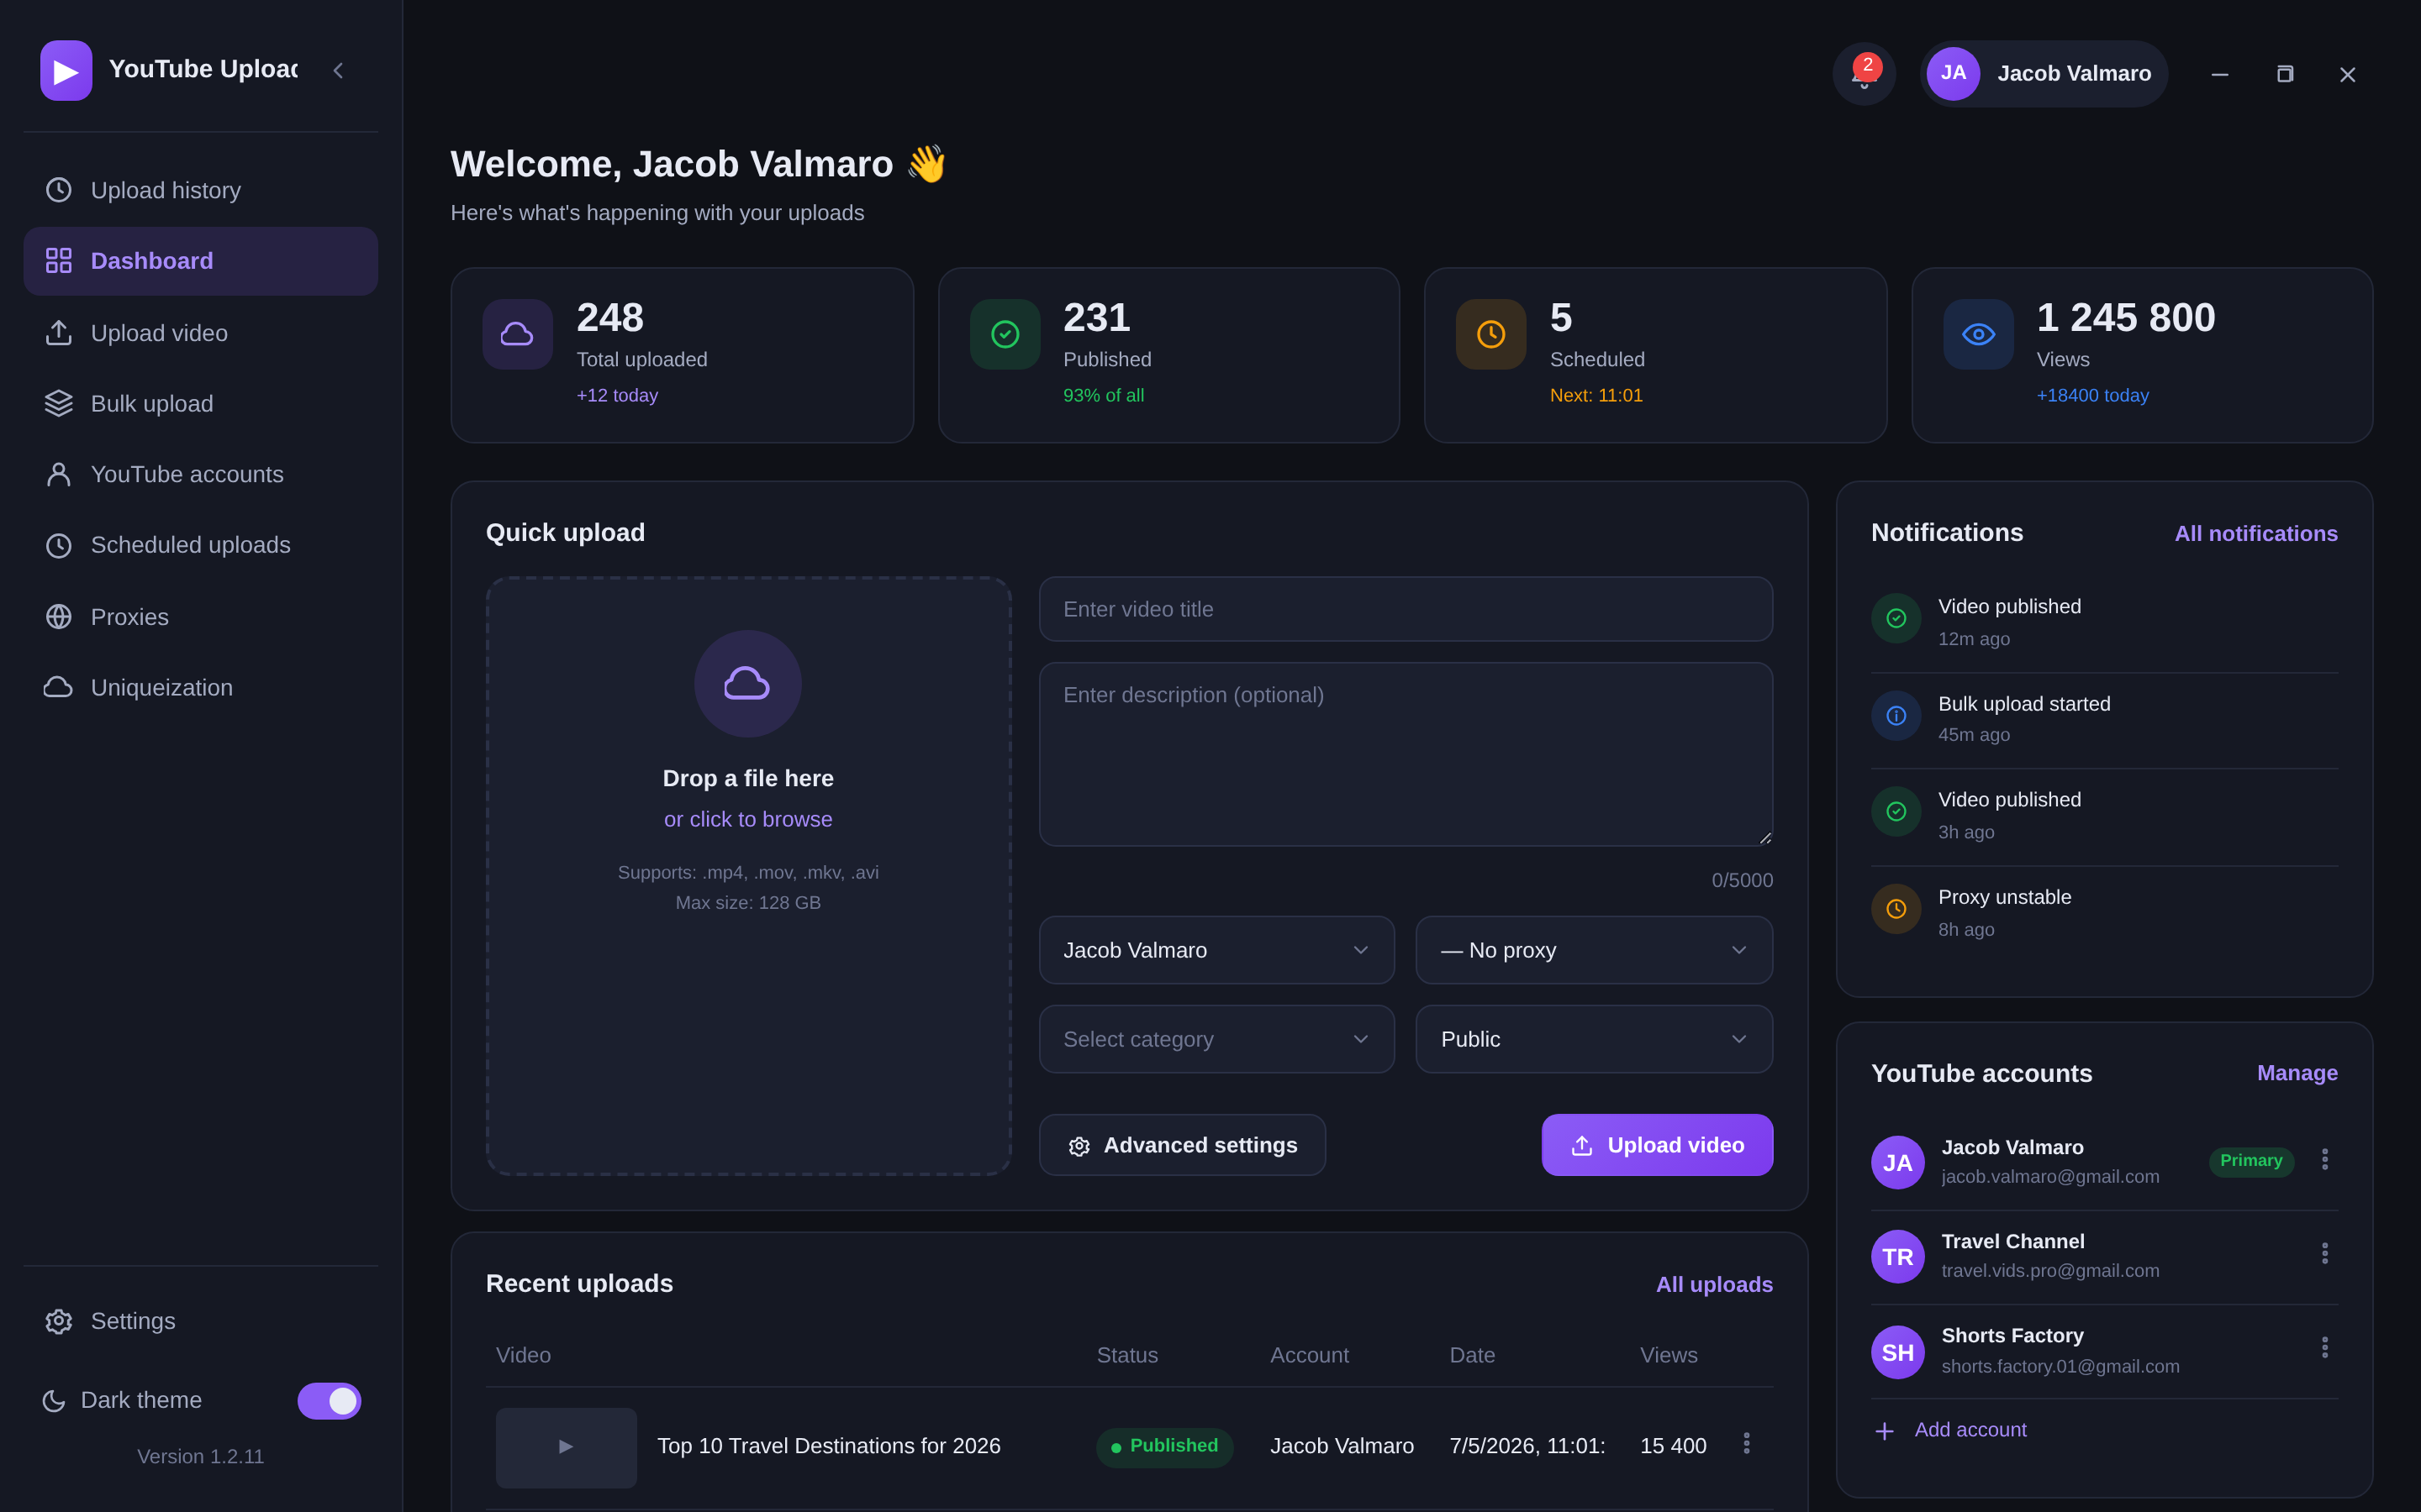Focus the Enter video title field
This screenshot has width=2421, height=1512.
(1406, 609)
